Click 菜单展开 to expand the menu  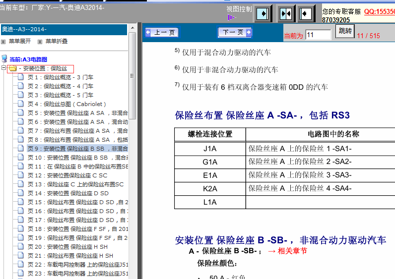pos(20,41)
